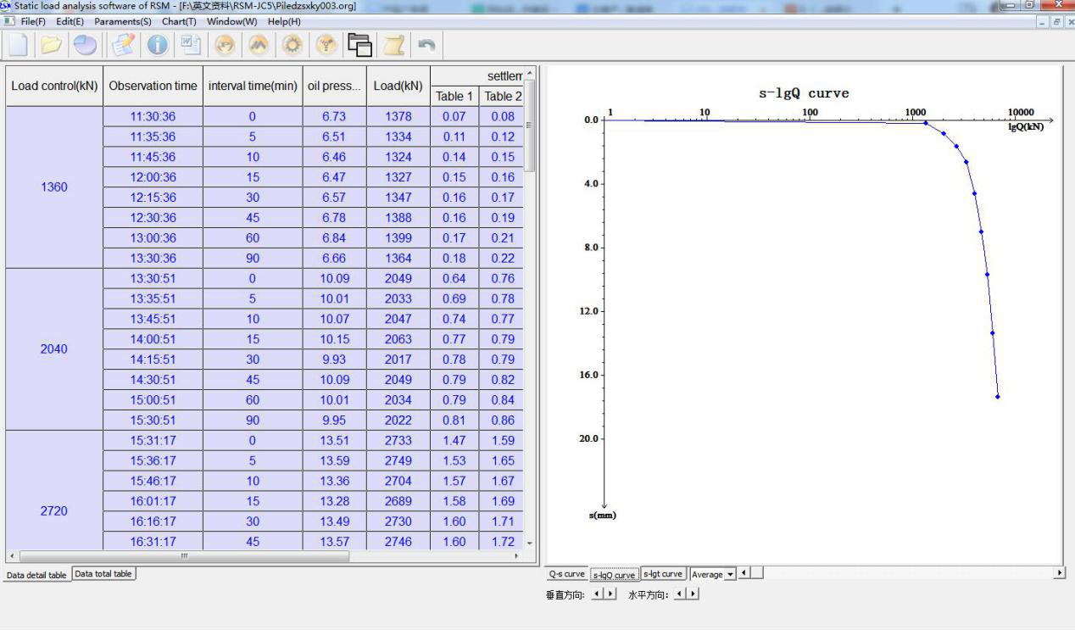The width and height of the screenshot is (1075, 630).
Task: Click the oil pressure column header
Action: click(334, 86)
